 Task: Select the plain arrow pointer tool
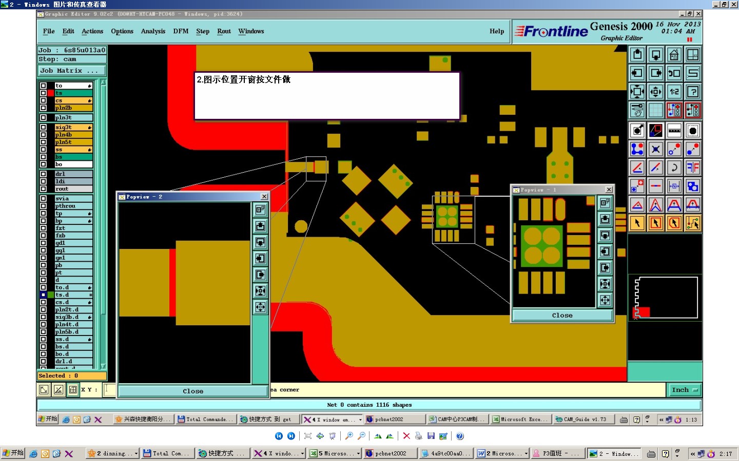click(637, 223)
